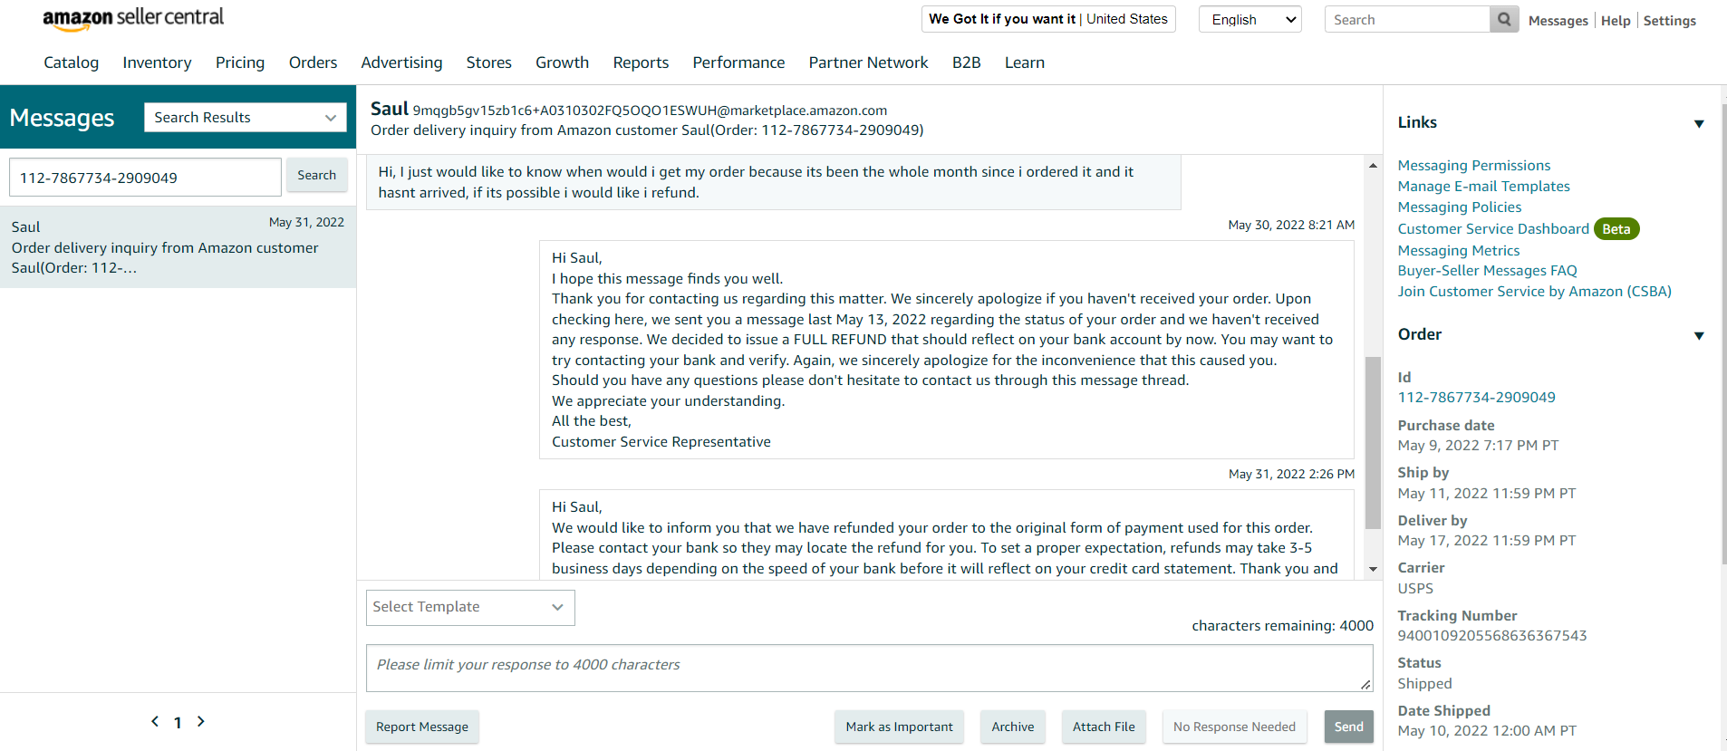Click into the message response text area

(869, 668)
